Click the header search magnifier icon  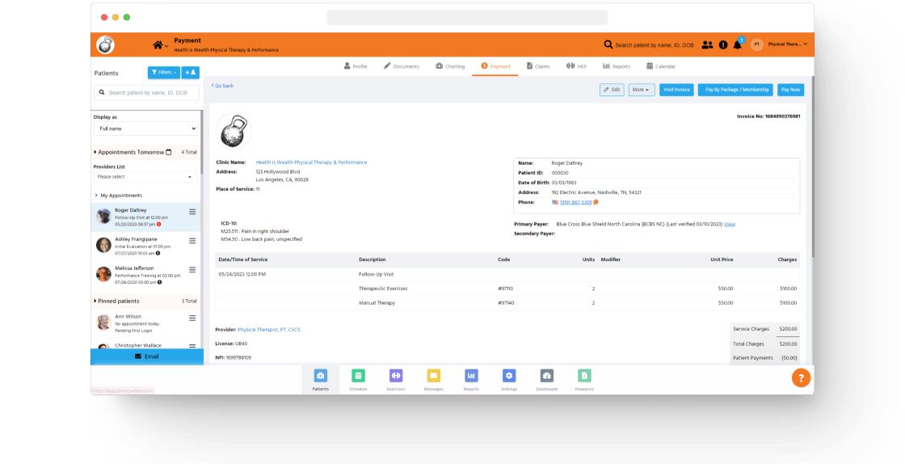coord(608,44)
